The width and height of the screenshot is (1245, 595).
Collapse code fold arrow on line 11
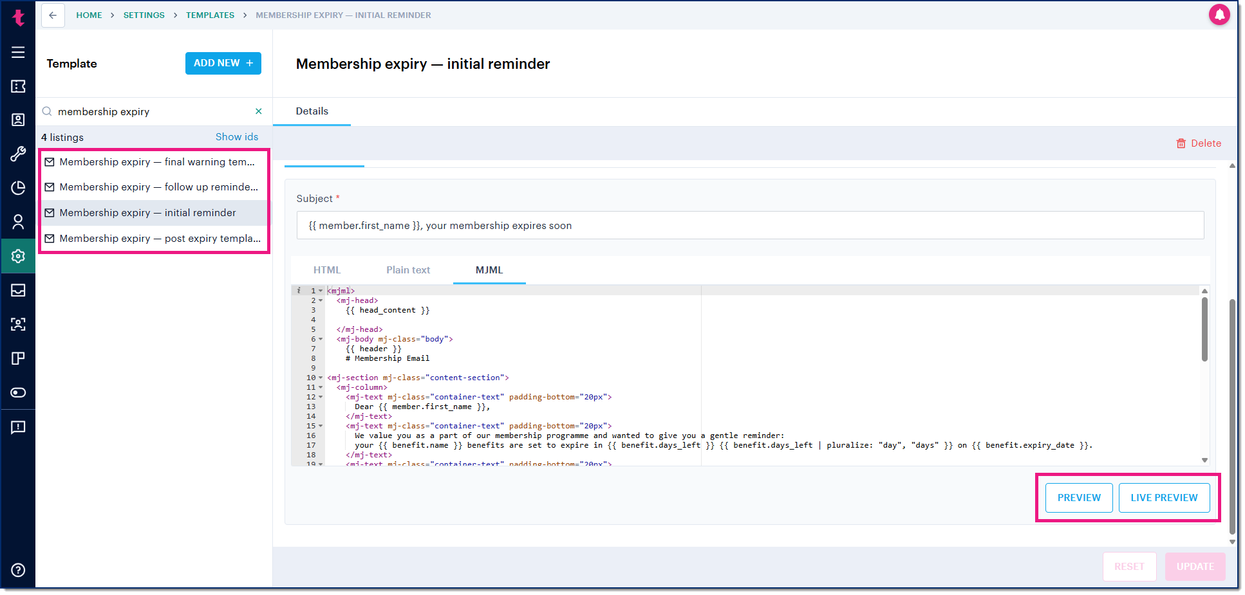321,387
